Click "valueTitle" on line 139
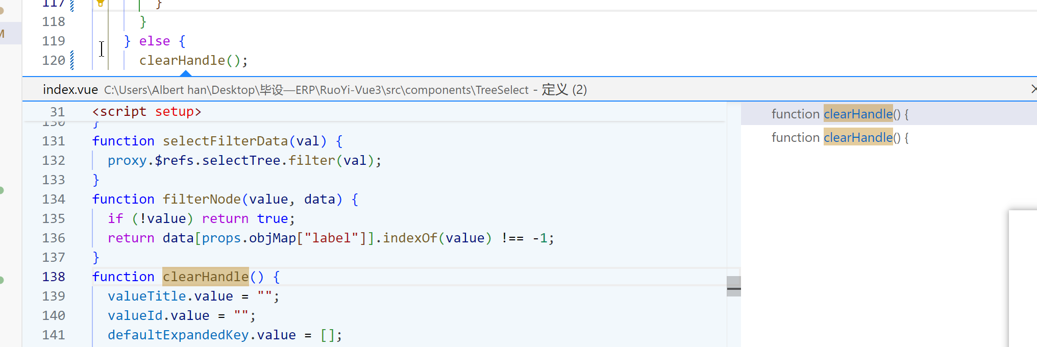This screenshot has height=347, width=1037. 147,296
